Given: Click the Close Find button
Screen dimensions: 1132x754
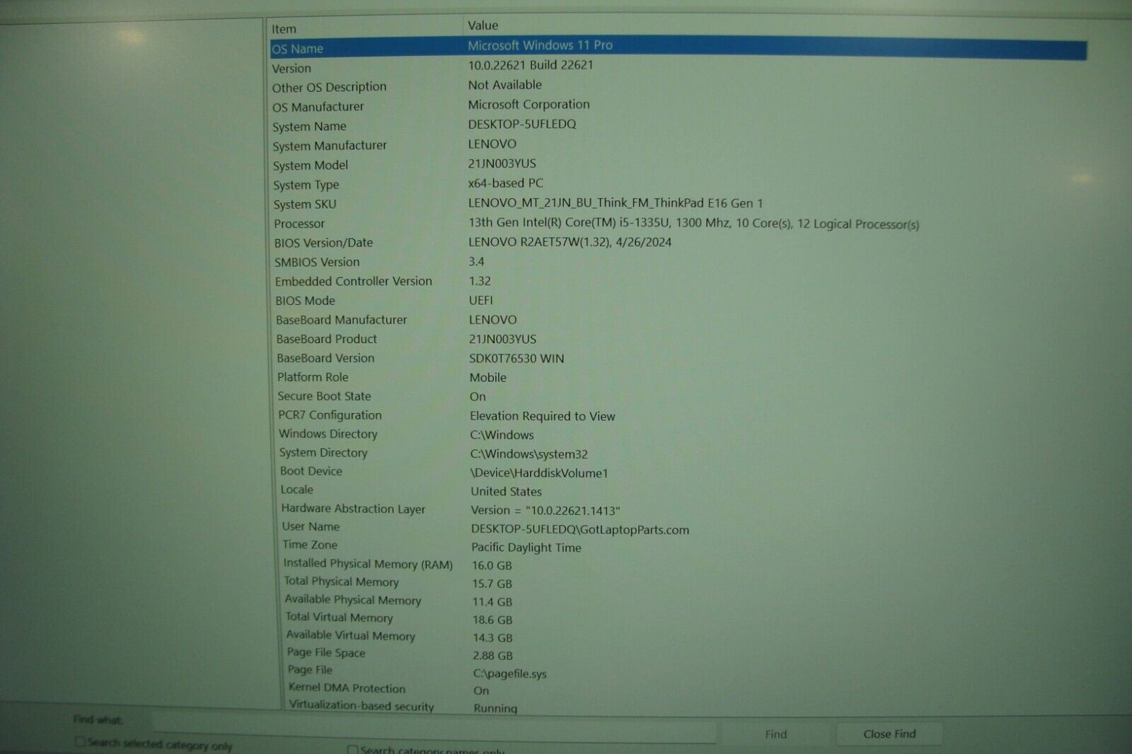Looking at the screenshot, I should pos(889,734).
